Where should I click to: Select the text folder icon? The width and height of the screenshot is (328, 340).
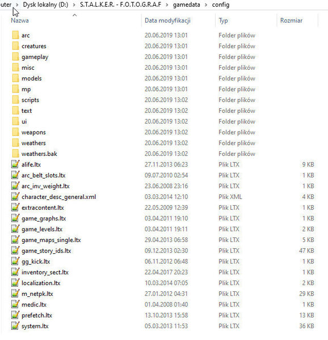15,110
